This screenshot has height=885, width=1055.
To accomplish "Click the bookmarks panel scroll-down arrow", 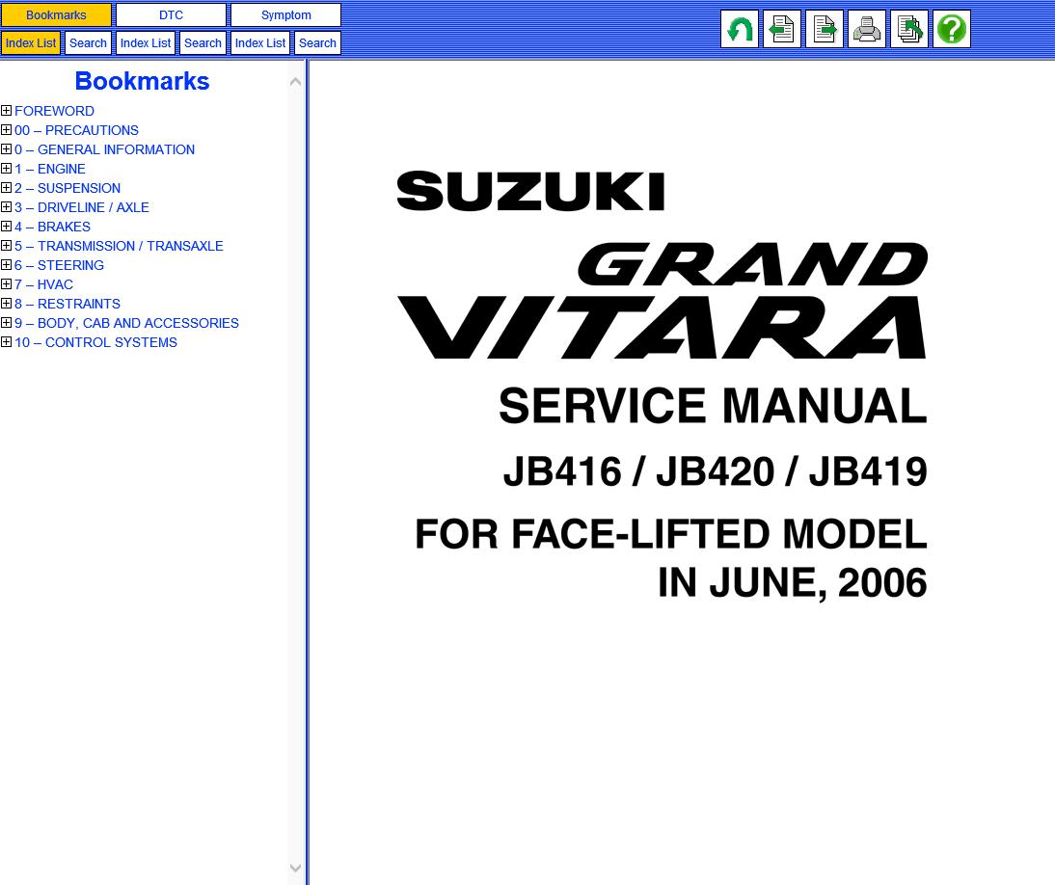I will click(295, 868).
